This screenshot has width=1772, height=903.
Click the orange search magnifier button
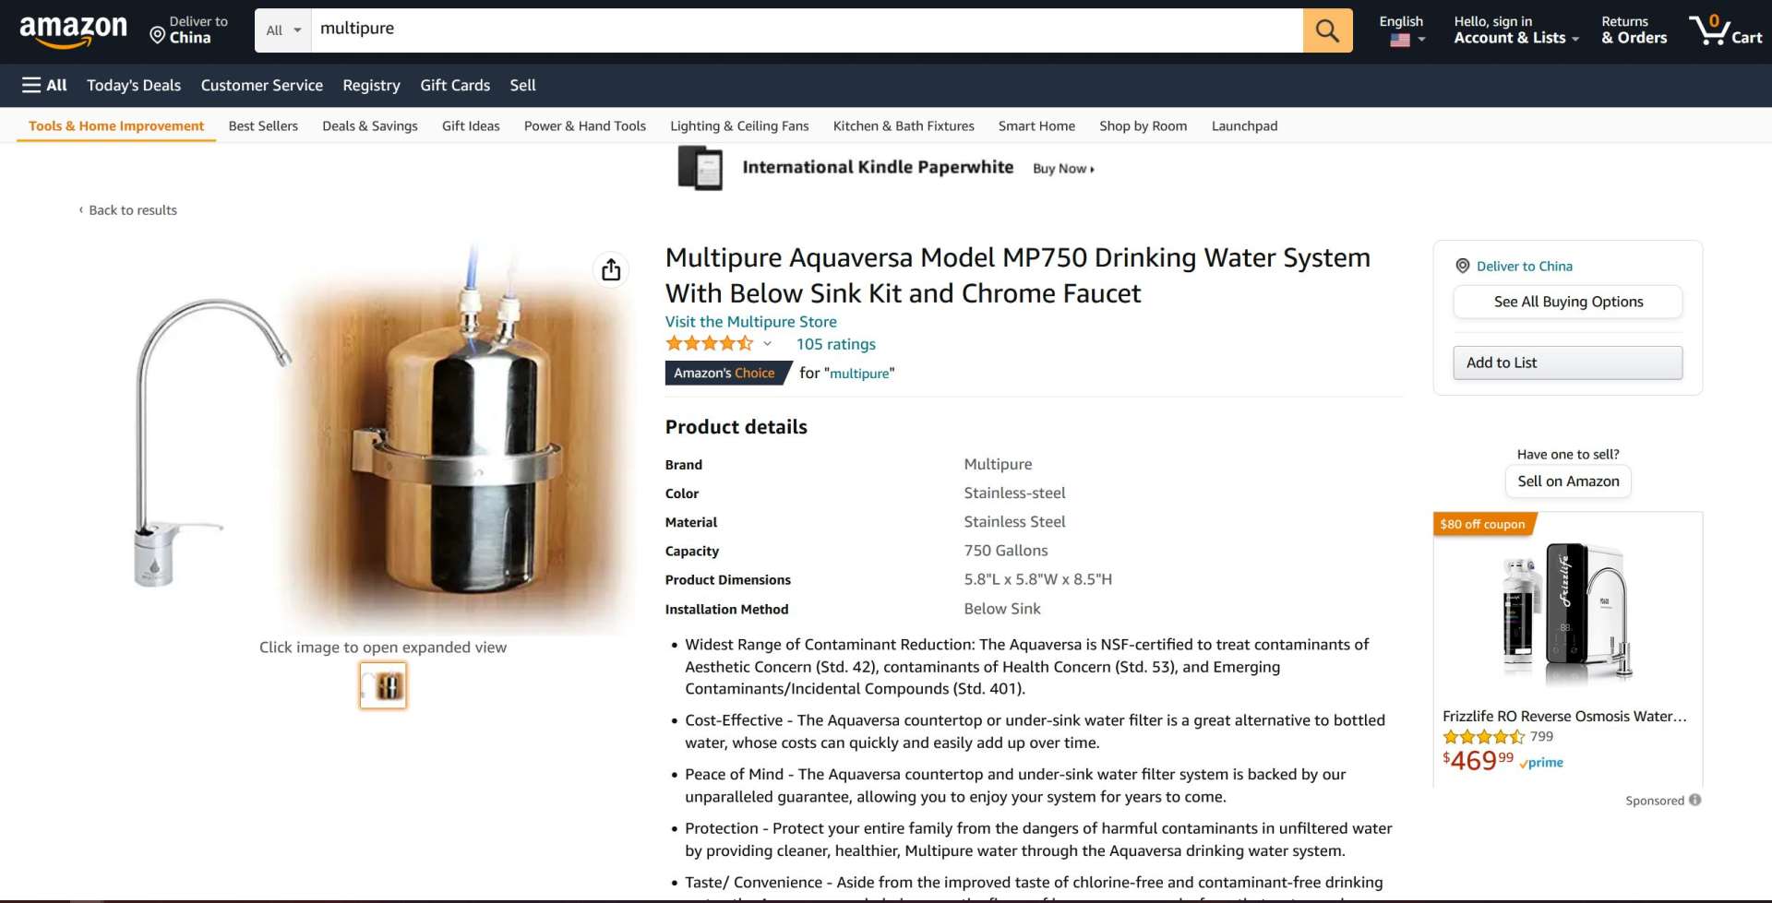1327,30
